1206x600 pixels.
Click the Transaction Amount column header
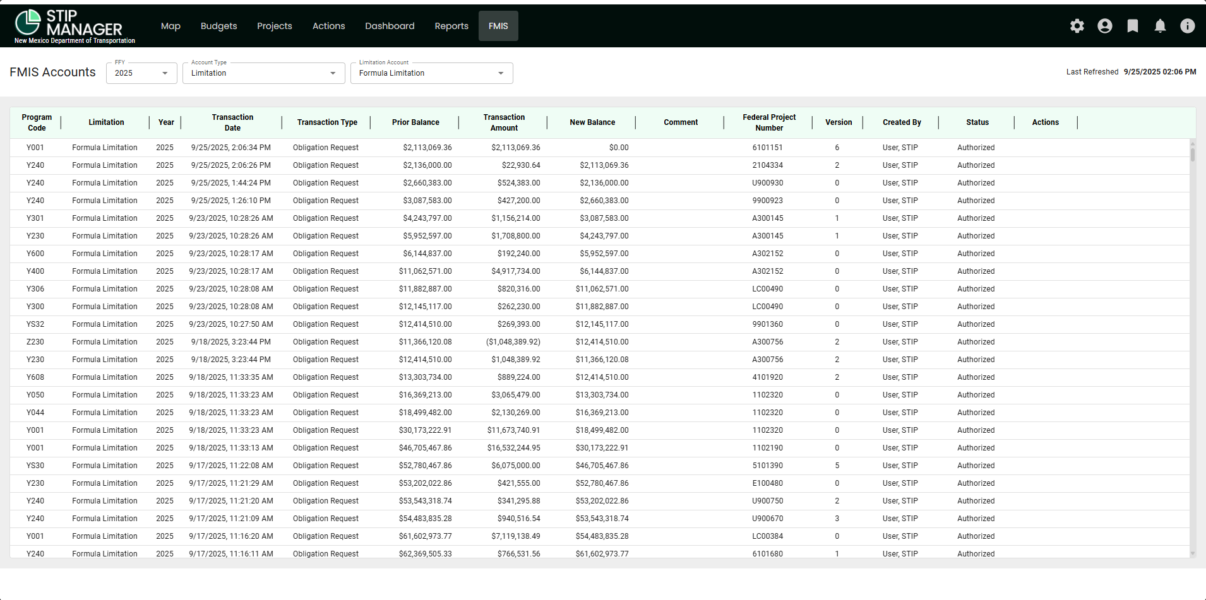(504, 122)
